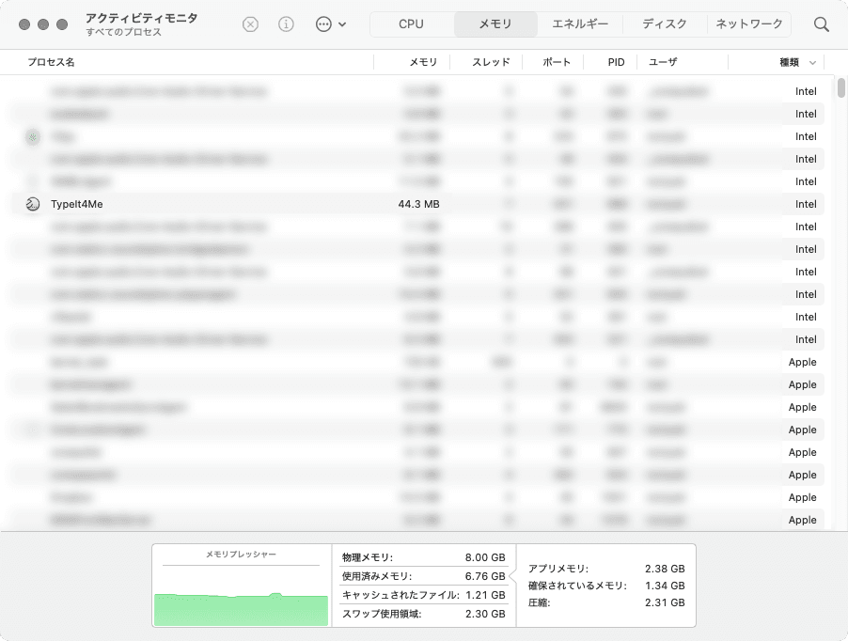Sort by PID column header
This screenshot has height=641, width=848.
[x=616, y=62]
